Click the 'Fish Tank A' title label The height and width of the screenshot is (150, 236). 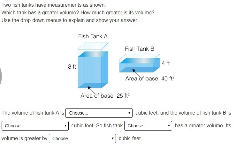point(93,36)
